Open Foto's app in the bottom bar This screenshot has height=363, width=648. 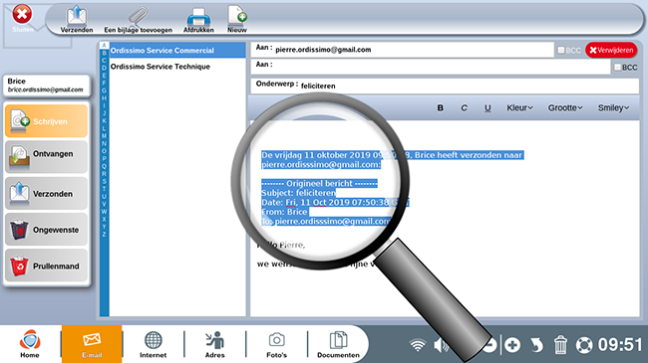[276, 344]
